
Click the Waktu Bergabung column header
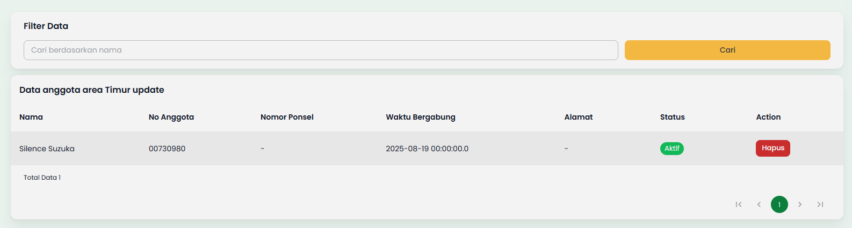(x=421, y=117)
